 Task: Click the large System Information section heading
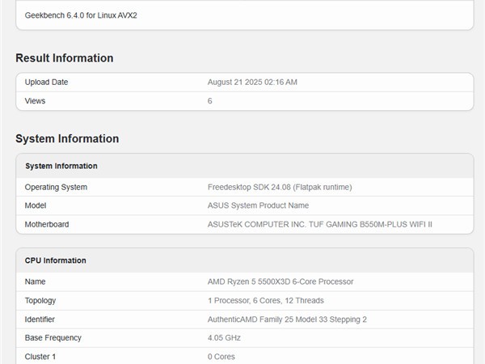[67, 139]
